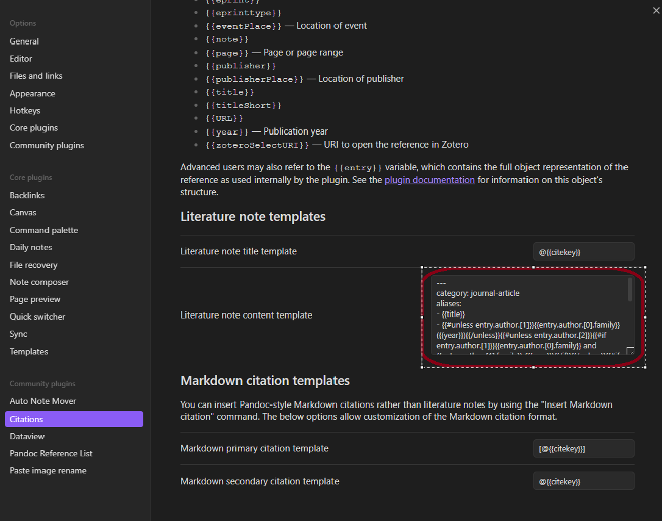Open Daily notes plugin settings
Viewport: 662px width, 521px height.
click(x=31, y=247)
